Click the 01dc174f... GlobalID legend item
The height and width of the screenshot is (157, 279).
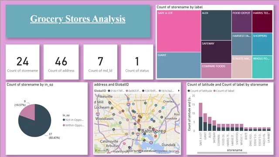116,91
